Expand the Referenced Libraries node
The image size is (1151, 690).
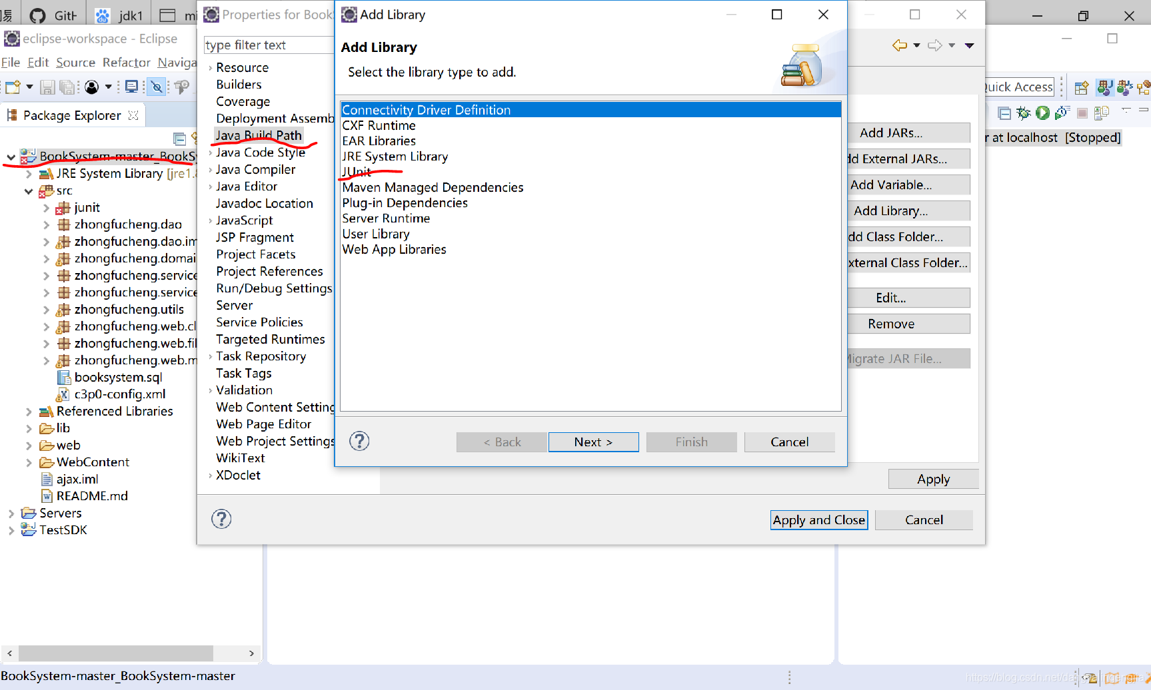[29, 412]
